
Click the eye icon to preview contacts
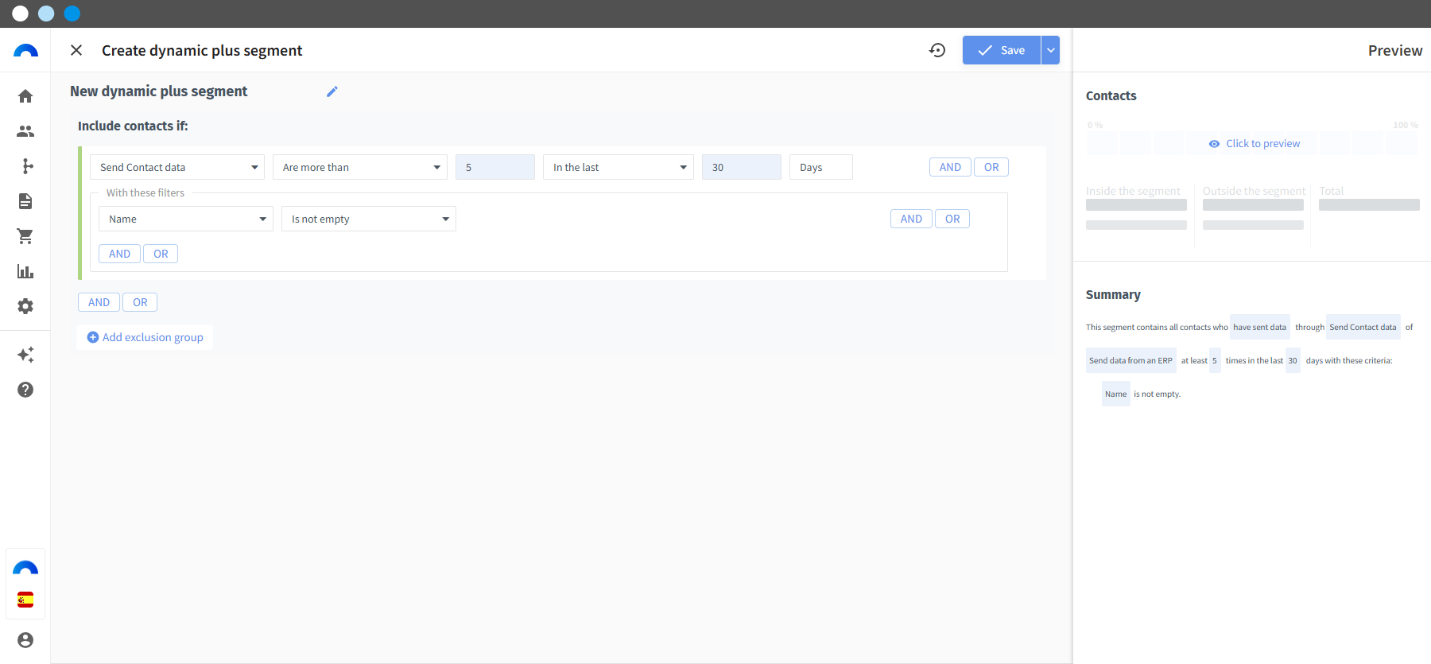[x=1214, y=144]
